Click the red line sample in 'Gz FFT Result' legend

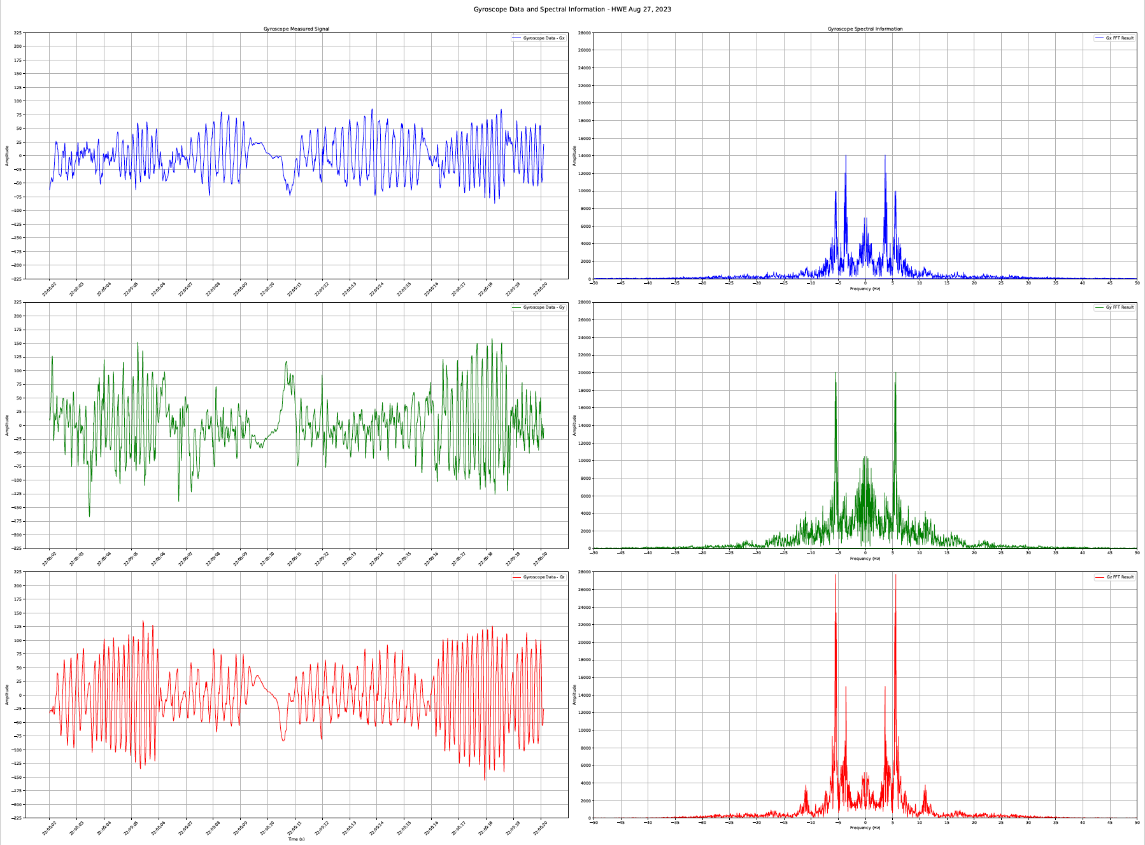[x=1099, y=577]
